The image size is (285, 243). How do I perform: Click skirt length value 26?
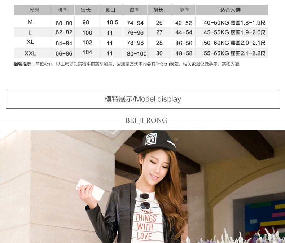(159, 23)
